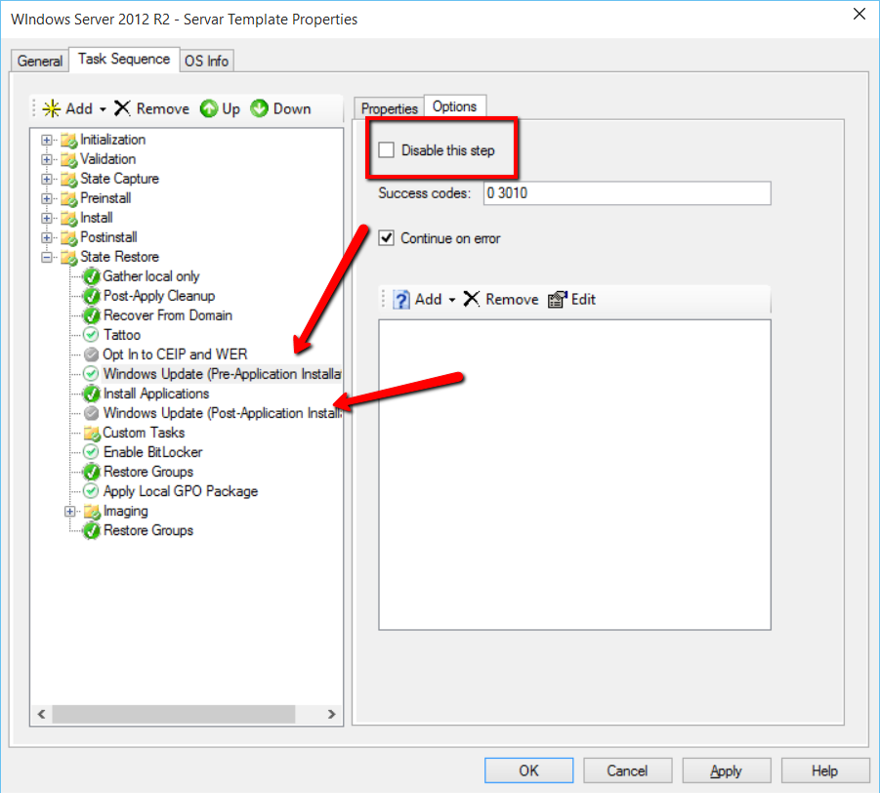Screen dimensions: 880x793
Task: Open the Add dropdown arrow in conditions toolbar
Action: click(454, 300)
